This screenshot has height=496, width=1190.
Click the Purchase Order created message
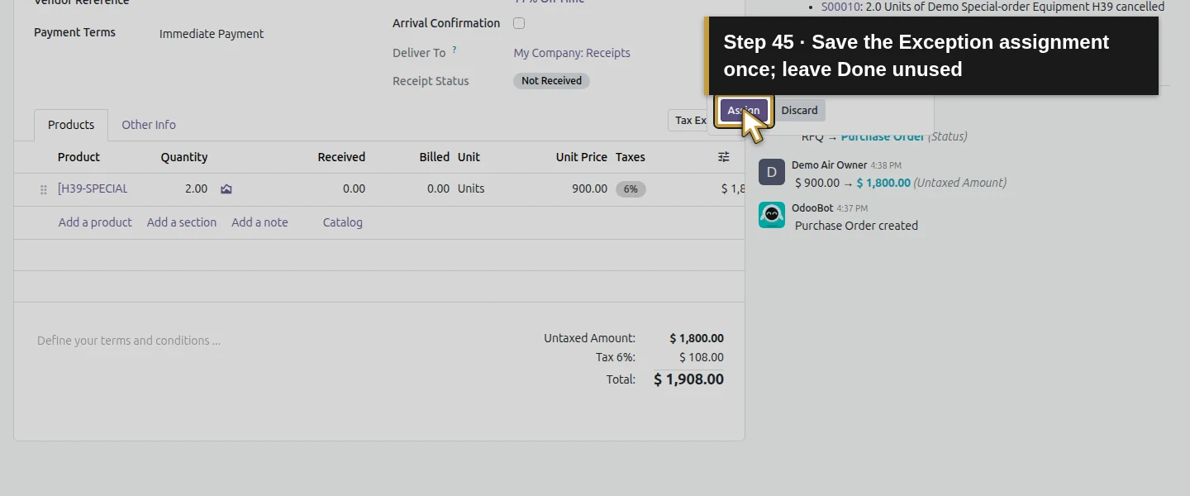(856, 226)
